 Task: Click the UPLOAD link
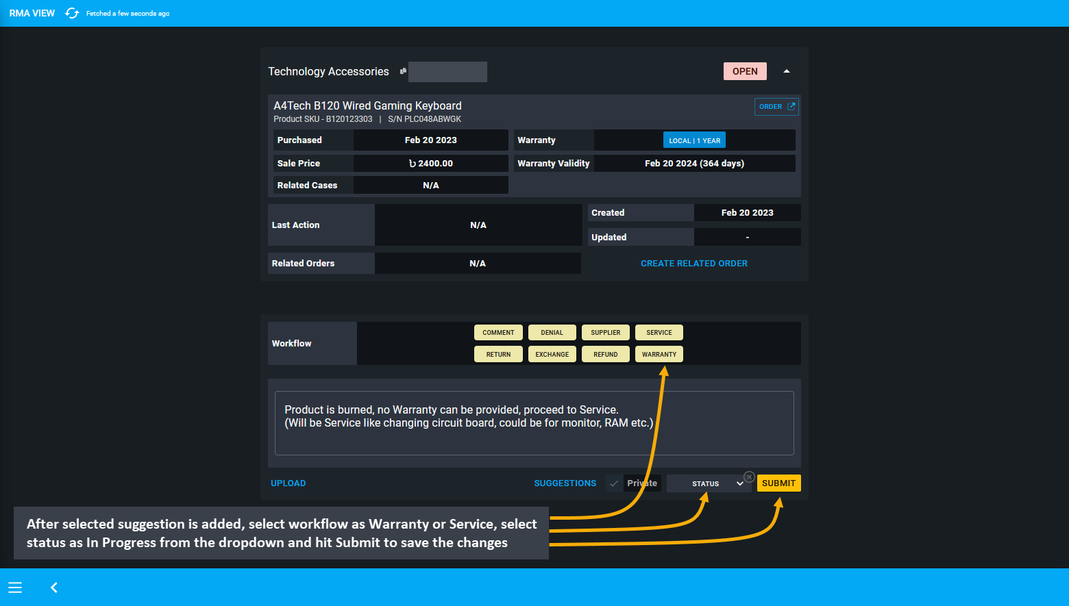pos(288,483)
